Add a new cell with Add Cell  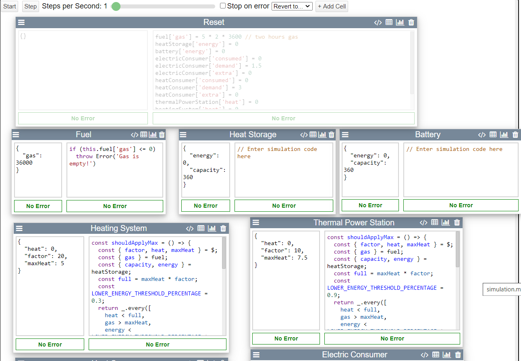[331, 6]
